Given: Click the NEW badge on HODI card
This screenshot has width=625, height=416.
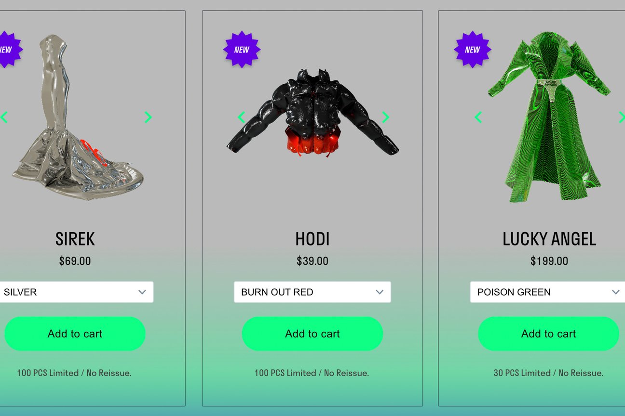Looking at the screenshot, I should click(x=242, y=50).
